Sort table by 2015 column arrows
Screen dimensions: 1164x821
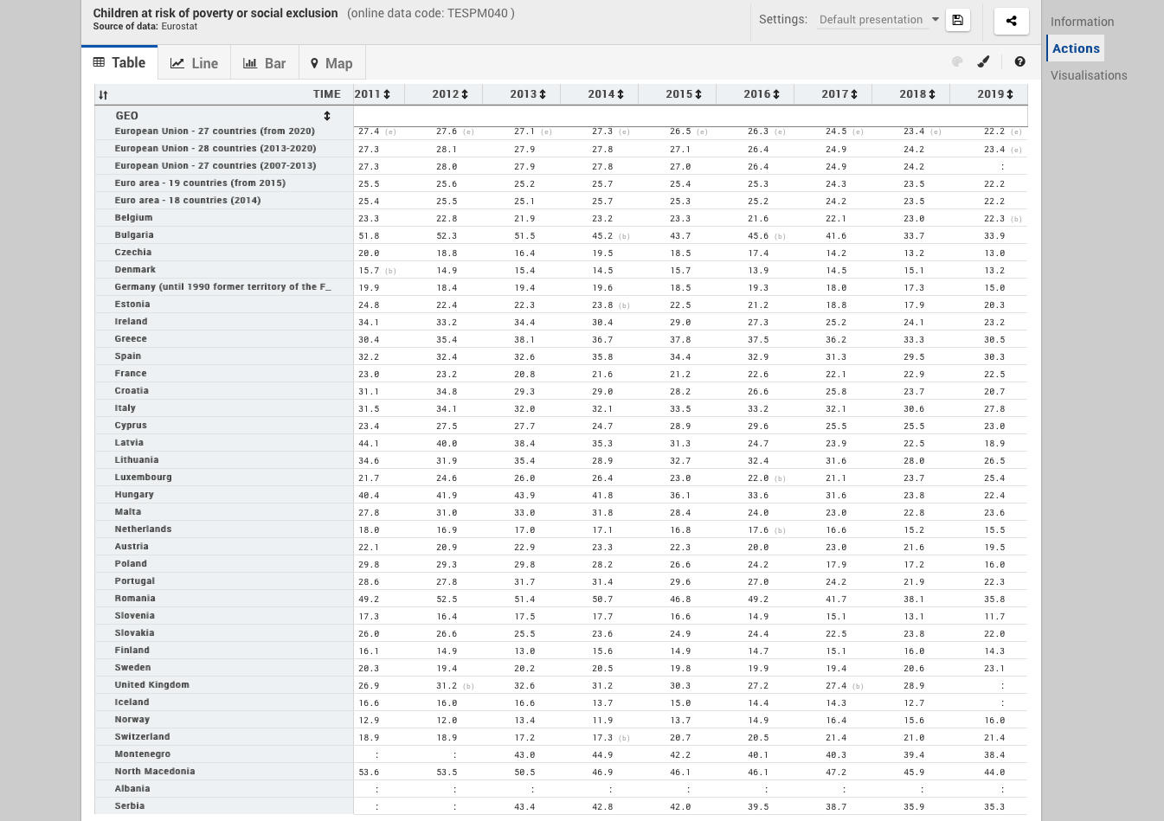coord(698,94)
